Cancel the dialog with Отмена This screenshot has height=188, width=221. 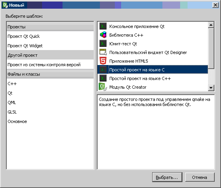pos(200,177)
